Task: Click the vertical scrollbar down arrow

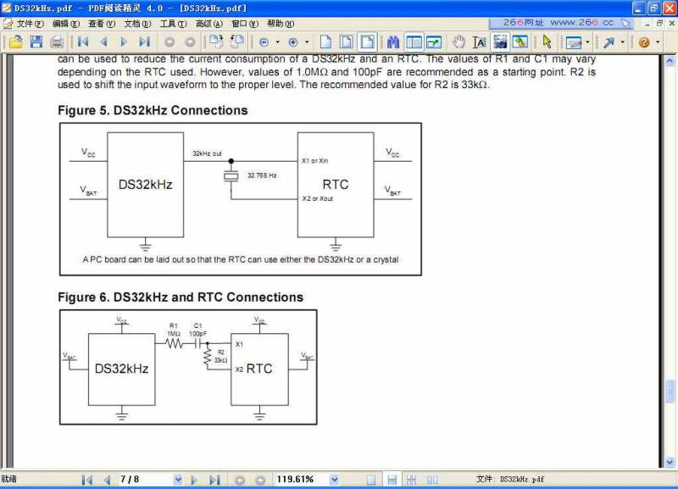Action: pyautogui.click(x=670, y=462)
